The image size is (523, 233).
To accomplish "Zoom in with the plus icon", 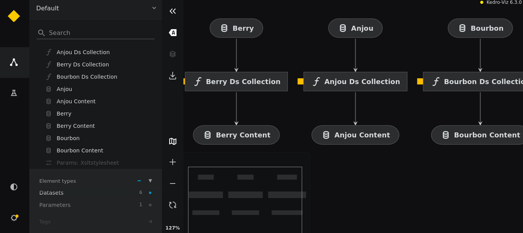I will 173,162.
